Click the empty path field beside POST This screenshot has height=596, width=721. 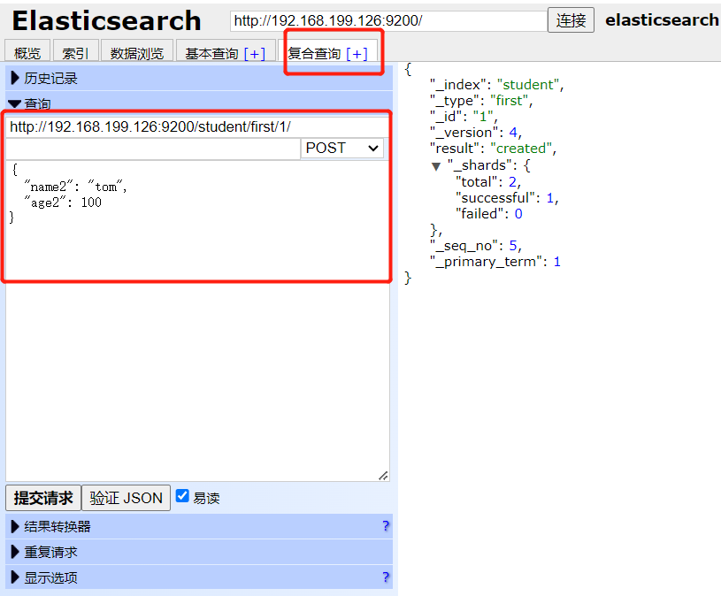coord(153,149)
